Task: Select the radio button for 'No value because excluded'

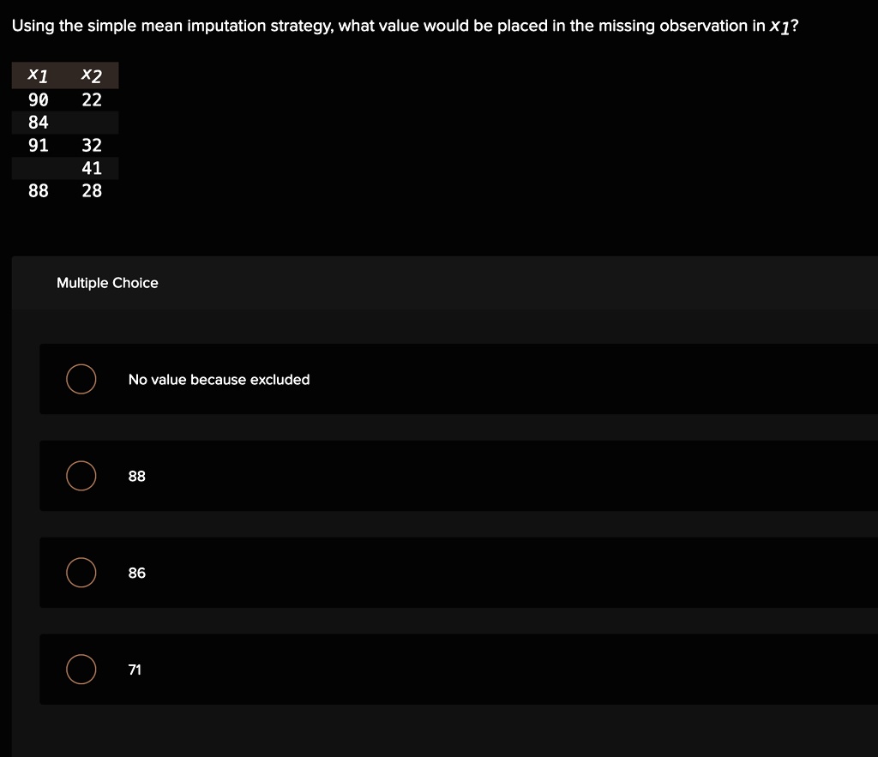Action: (81, 378)
